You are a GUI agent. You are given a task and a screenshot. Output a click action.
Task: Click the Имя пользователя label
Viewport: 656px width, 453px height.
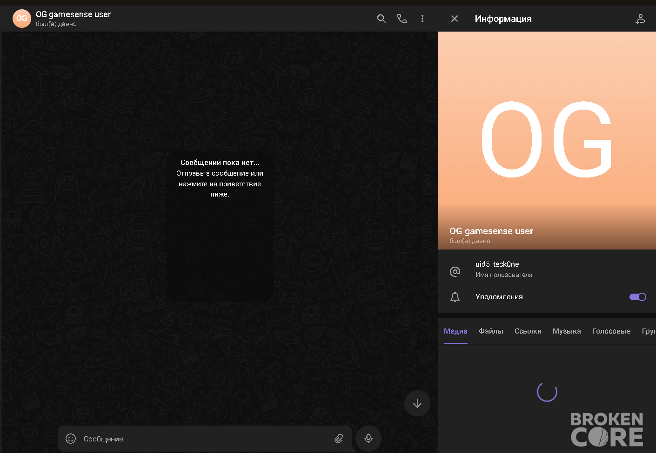(x=504, y=275)
